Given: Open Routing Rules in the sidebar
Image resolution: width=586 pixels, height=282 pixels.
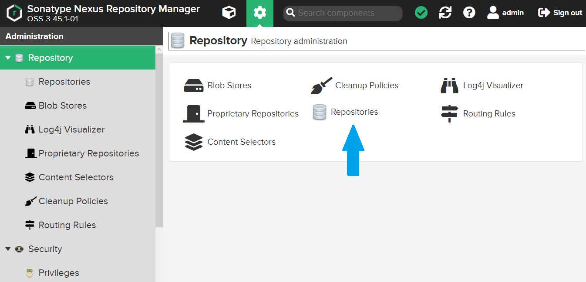Looking at the screenshot, I should (x=77, y=225).
